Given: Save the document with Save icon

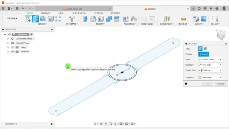Looking at the screenshot, I should (x=17, y=9).
